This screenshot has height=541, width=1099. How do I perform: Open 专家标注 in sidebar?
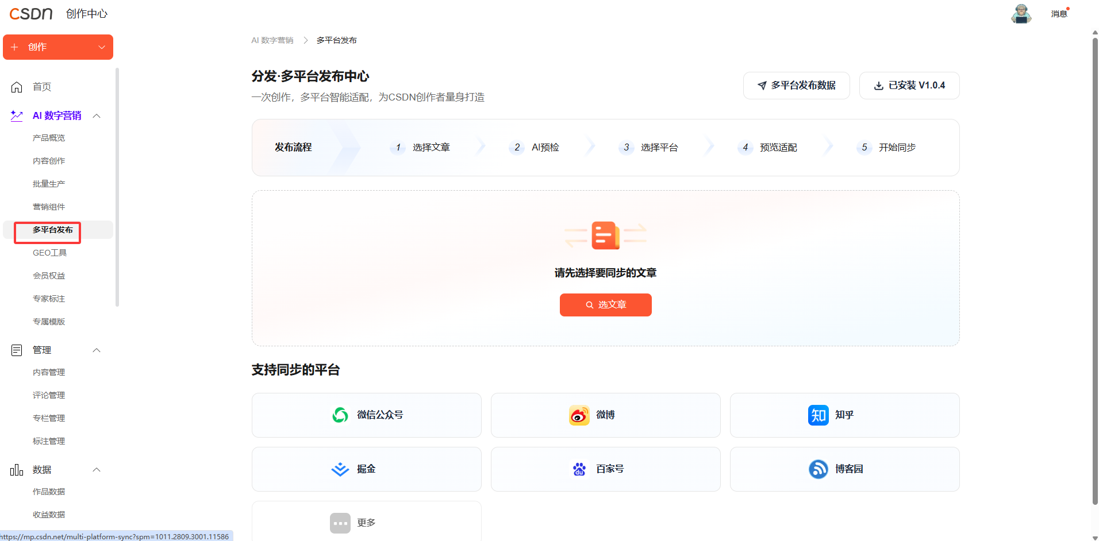point(49,299)
